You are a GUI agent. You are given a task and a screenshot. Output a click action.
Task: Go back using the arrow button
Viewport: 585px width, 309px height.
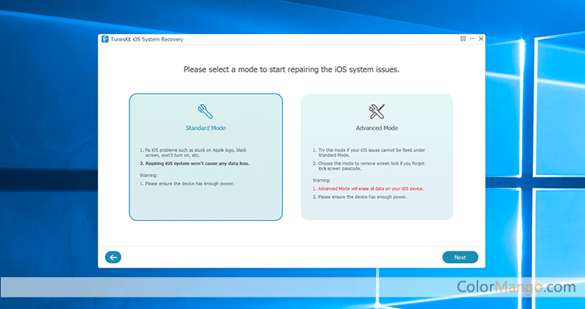pyautogui.click(x=113, y=257)
